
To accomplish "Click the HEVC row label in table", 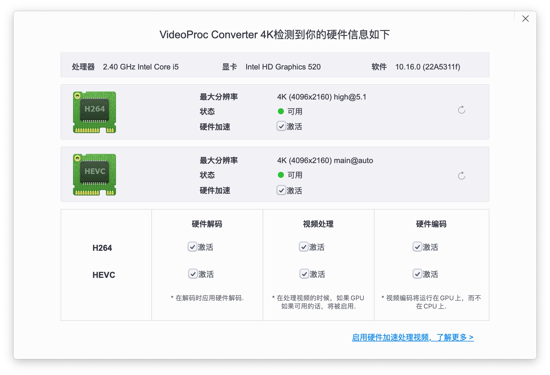I will click(x=104, y=275).
